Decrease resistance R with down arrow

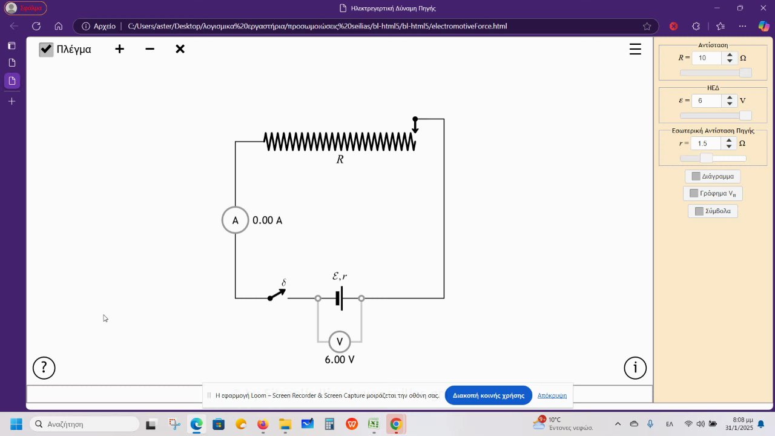(x=730, y=61)
